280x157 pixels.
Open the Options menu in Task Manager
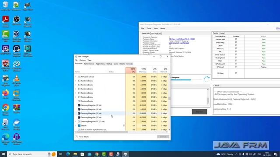[x=83, y=60]
